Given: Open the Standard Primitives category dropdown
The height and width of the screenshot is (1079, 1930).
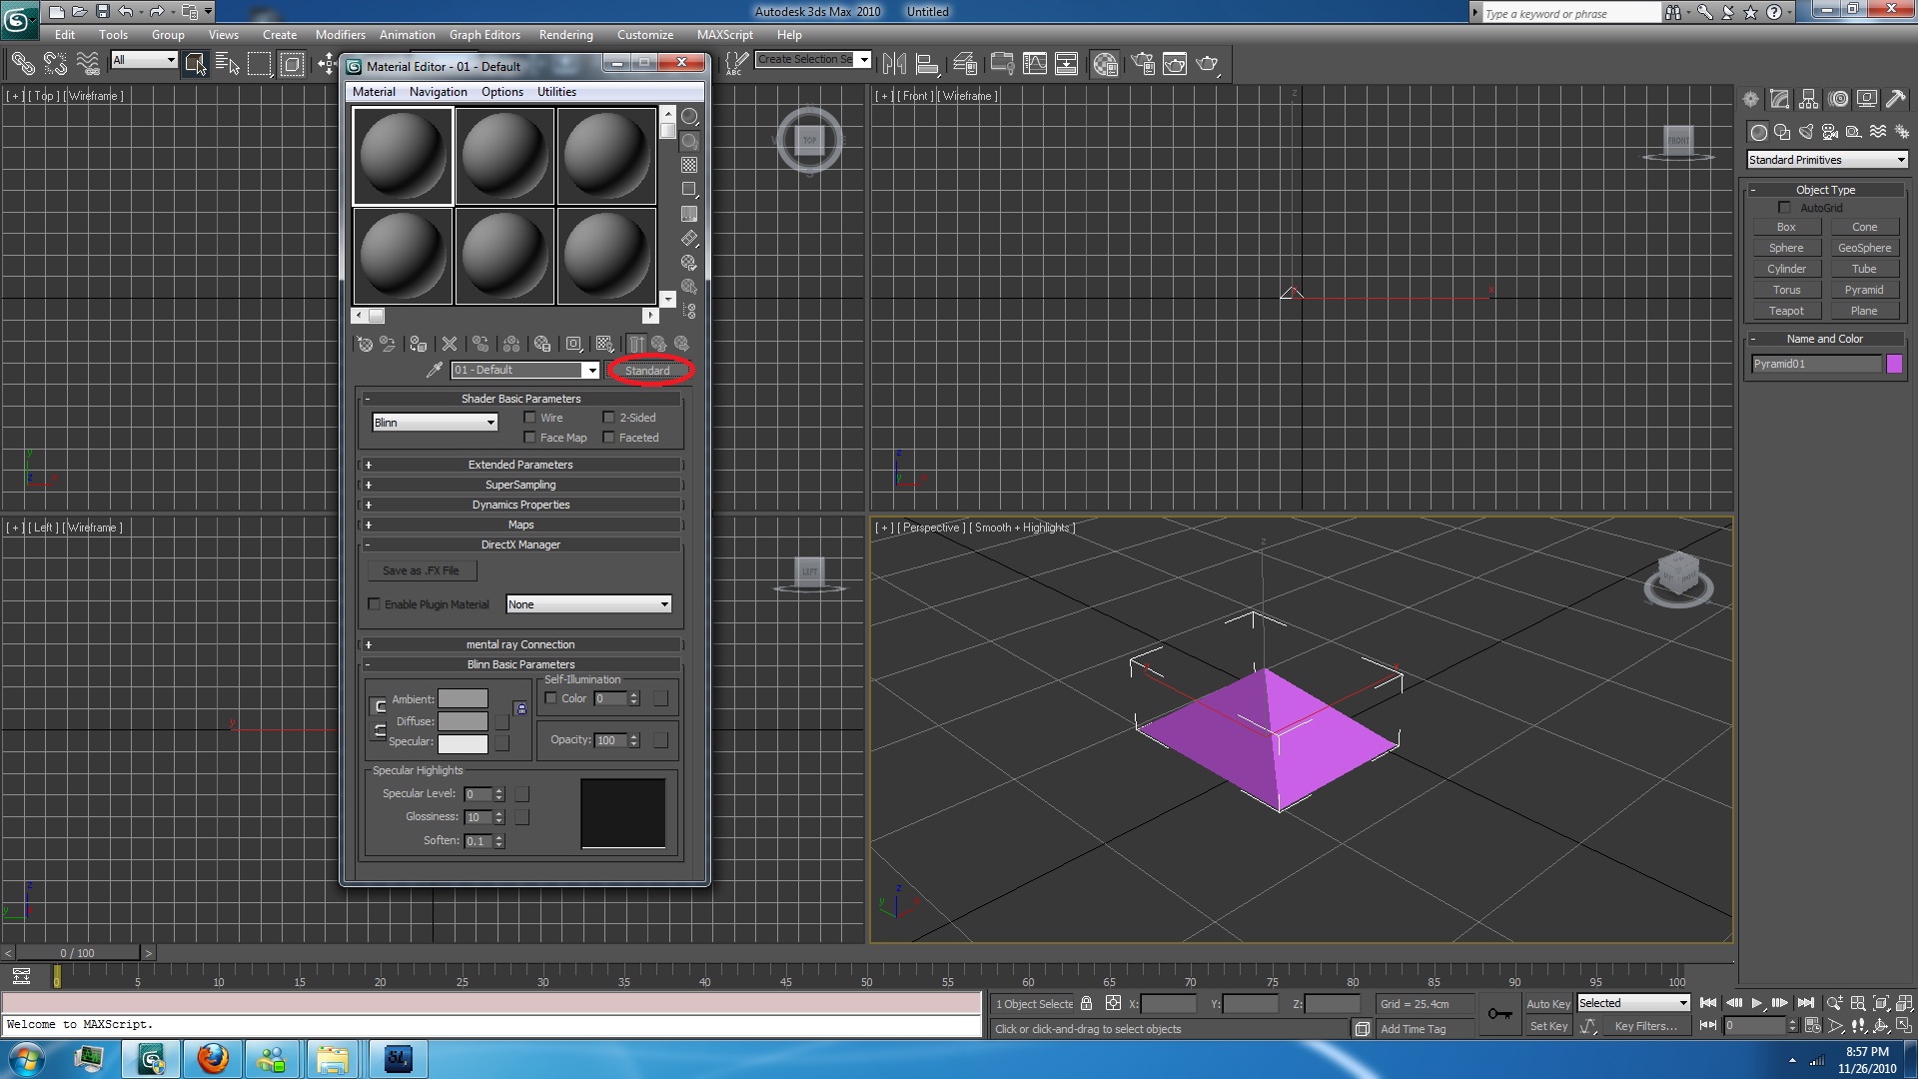Looking at the screenshot, I should (x=1827, y=160).
